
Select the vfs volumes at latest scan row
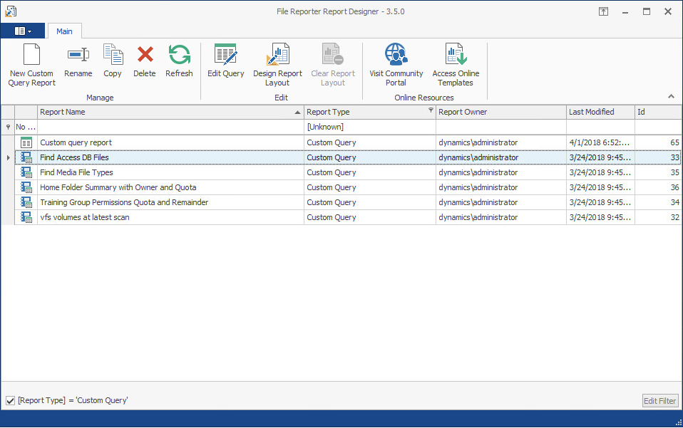(x=85, y=217)
